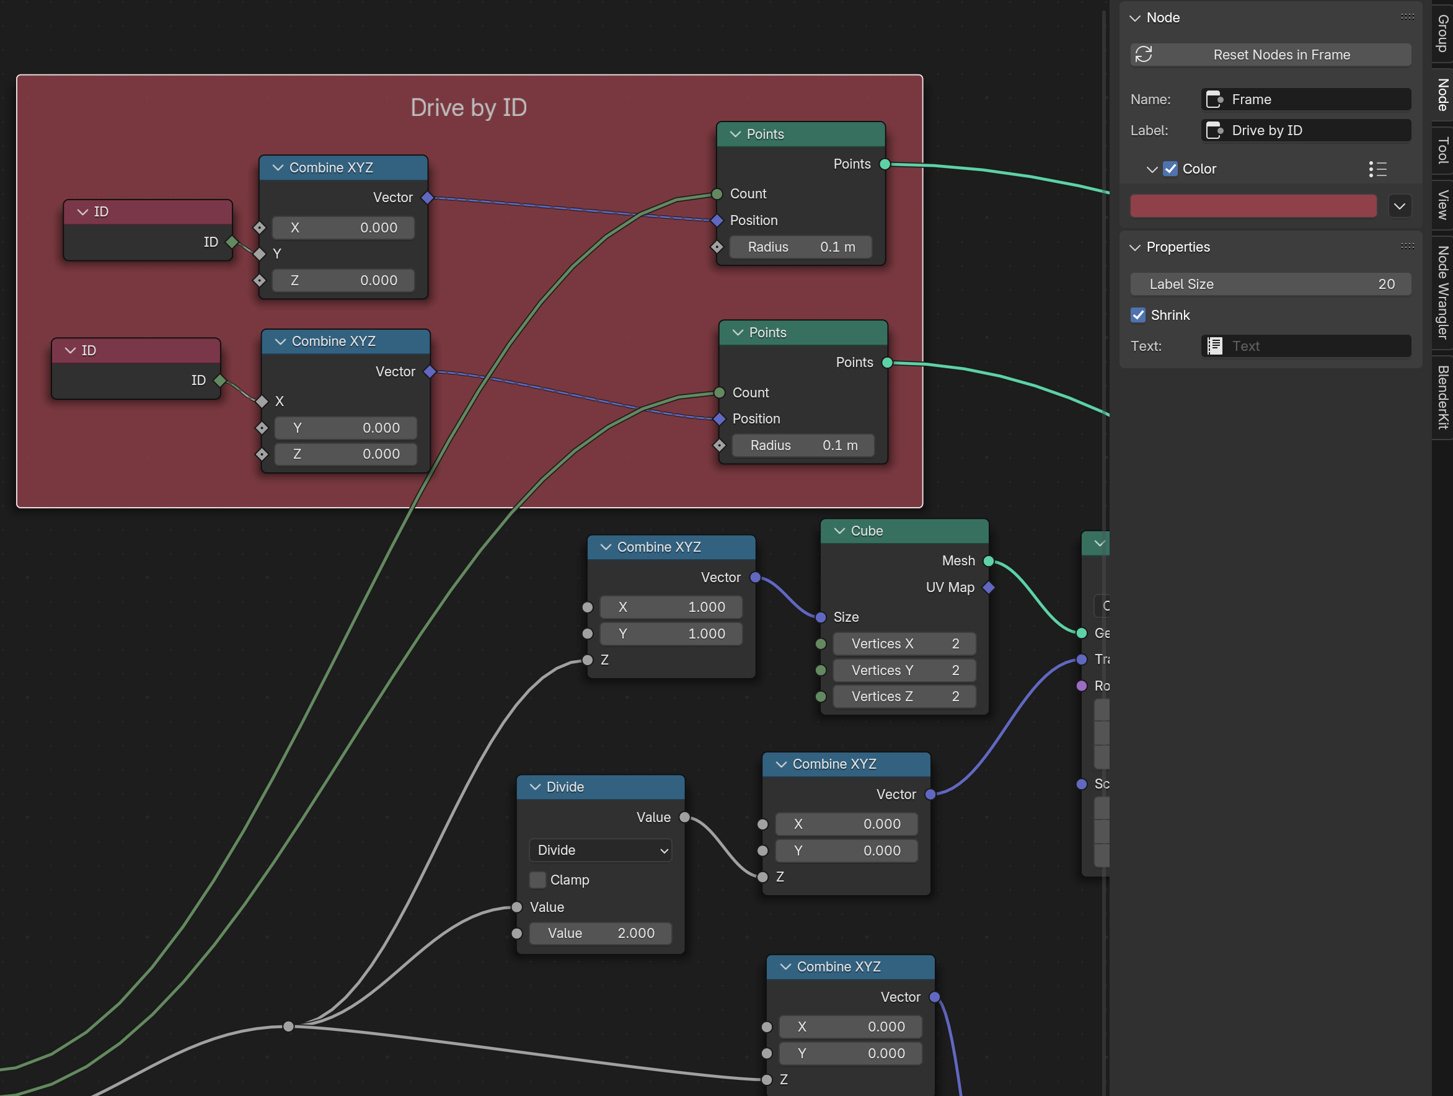Click the Vertices Z field in Cube node
The image size is (1453, 1096).
904,697
